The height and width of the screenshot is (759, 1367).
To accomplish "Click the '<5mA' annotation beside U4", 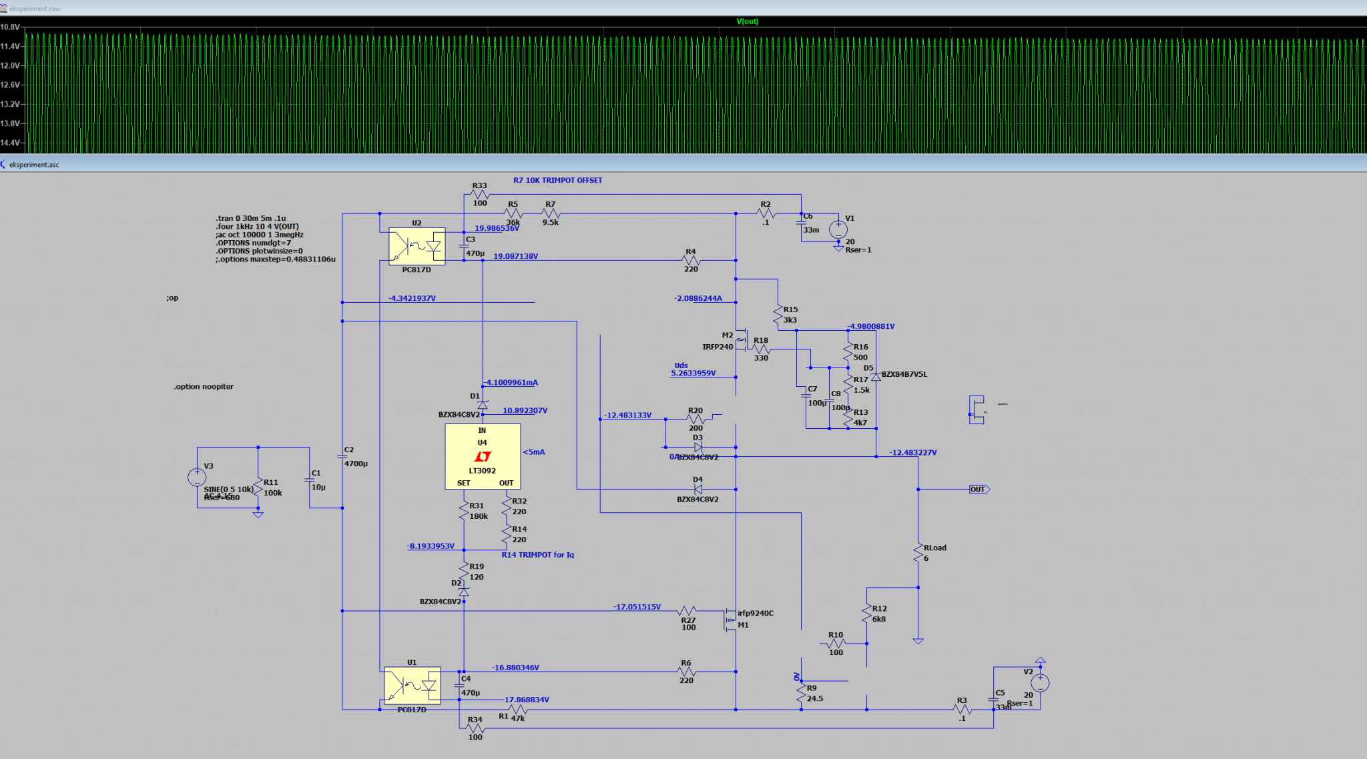I will tap(534, 452).
